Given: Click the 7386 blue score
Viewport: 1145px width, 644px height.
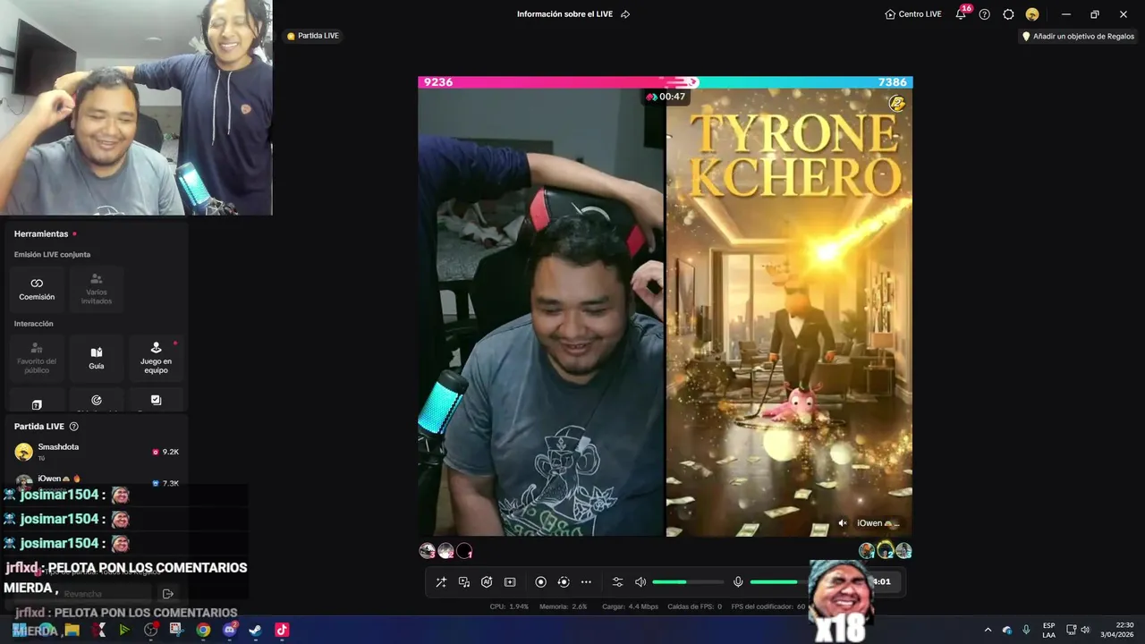Looking at the screenshot, I should pos(893,82).
